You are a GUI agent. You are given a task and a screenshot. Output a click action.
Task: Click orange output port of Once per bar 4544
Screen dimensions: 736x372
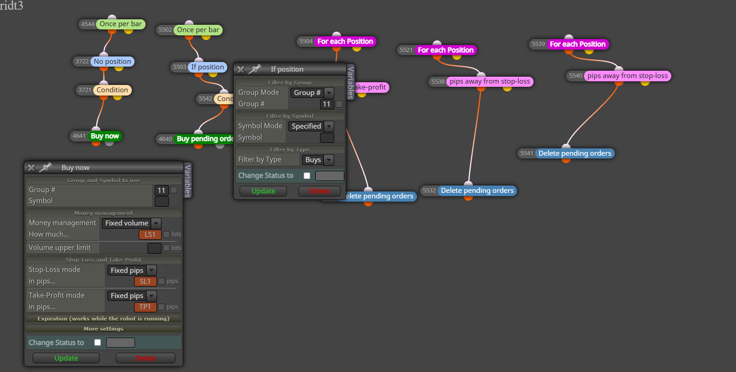tap(112, 31)
